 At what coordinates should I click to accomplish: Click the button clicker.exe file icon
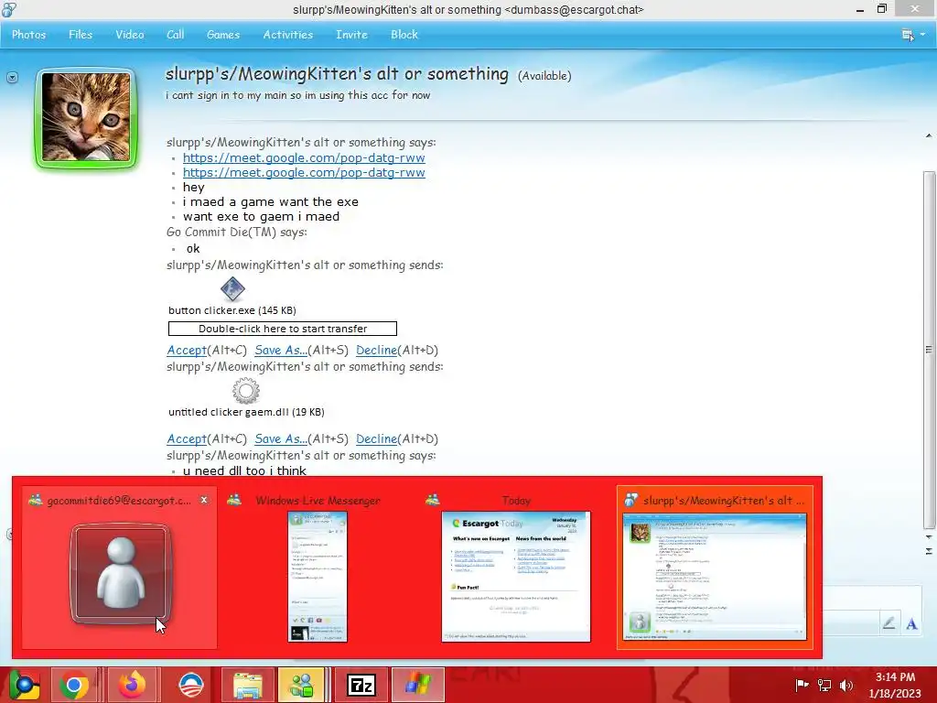(232, 288)
